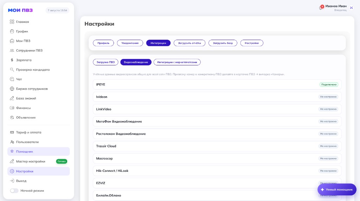Click the Мастер настройки pencil icon
The image size is (360, 201).
point(12,161)
